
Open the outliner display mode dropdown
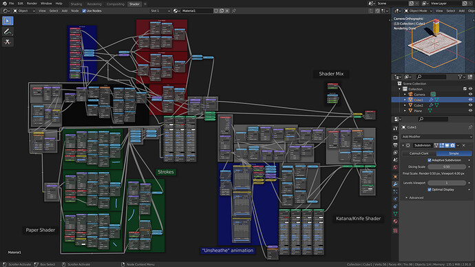[398, 77]
